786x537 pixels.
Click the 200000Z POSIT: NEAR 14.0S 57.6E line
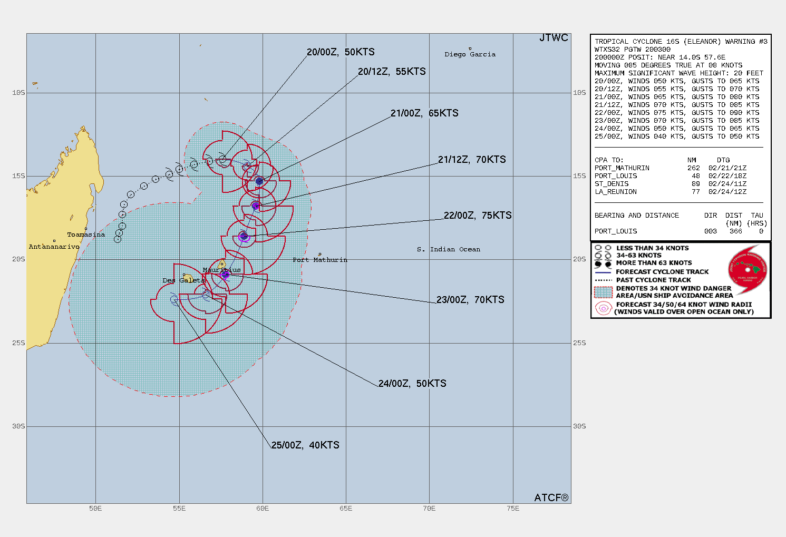click(660, 57)
